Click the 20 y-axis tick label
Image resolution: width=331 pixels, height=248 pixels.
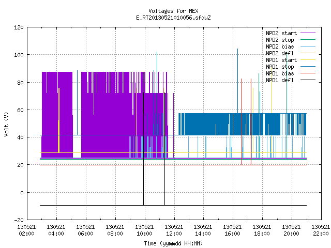click(20, 165)
